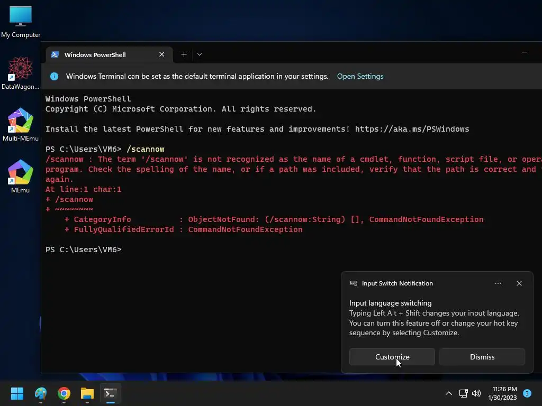Select the DataWagon desktop shortcut
This screenshot has width=542, height=406.
[21, 73]
